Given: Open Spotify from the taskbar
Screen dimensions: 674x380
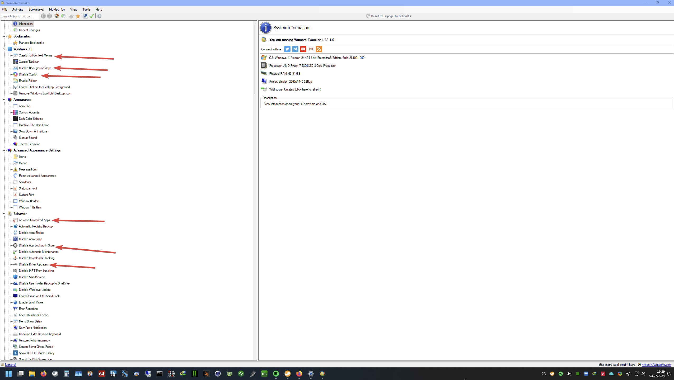Looking at the screenshot, I should [x=276, y=374].
